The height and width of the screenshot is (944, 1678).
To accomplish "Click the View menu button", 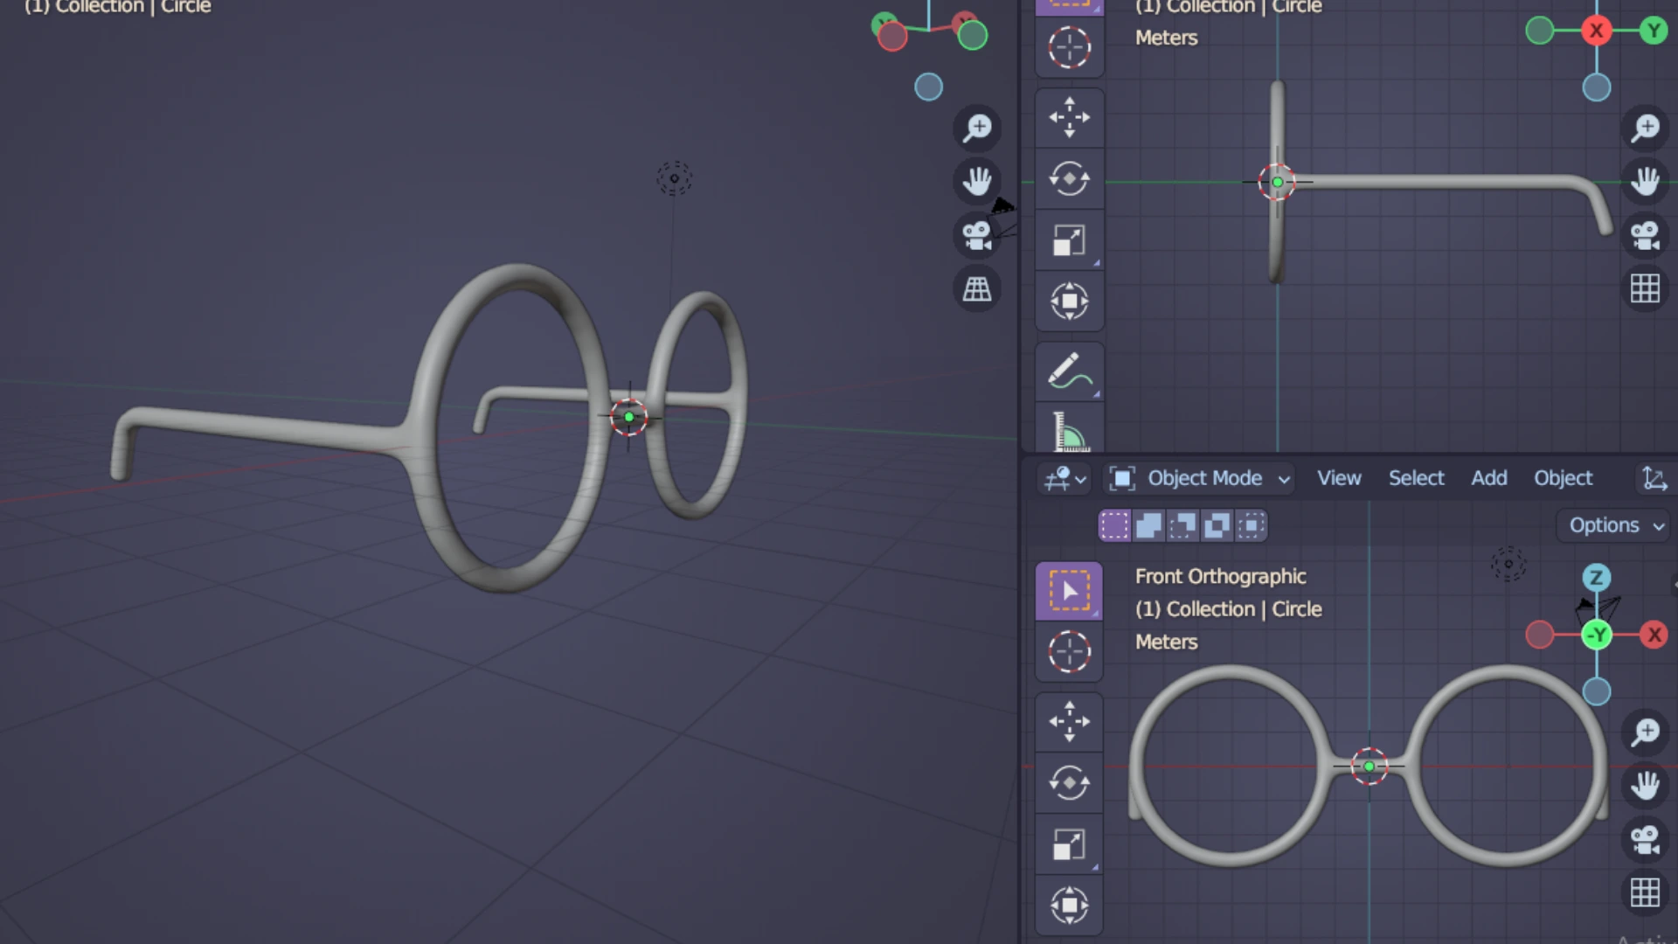I will point(1338,478).
